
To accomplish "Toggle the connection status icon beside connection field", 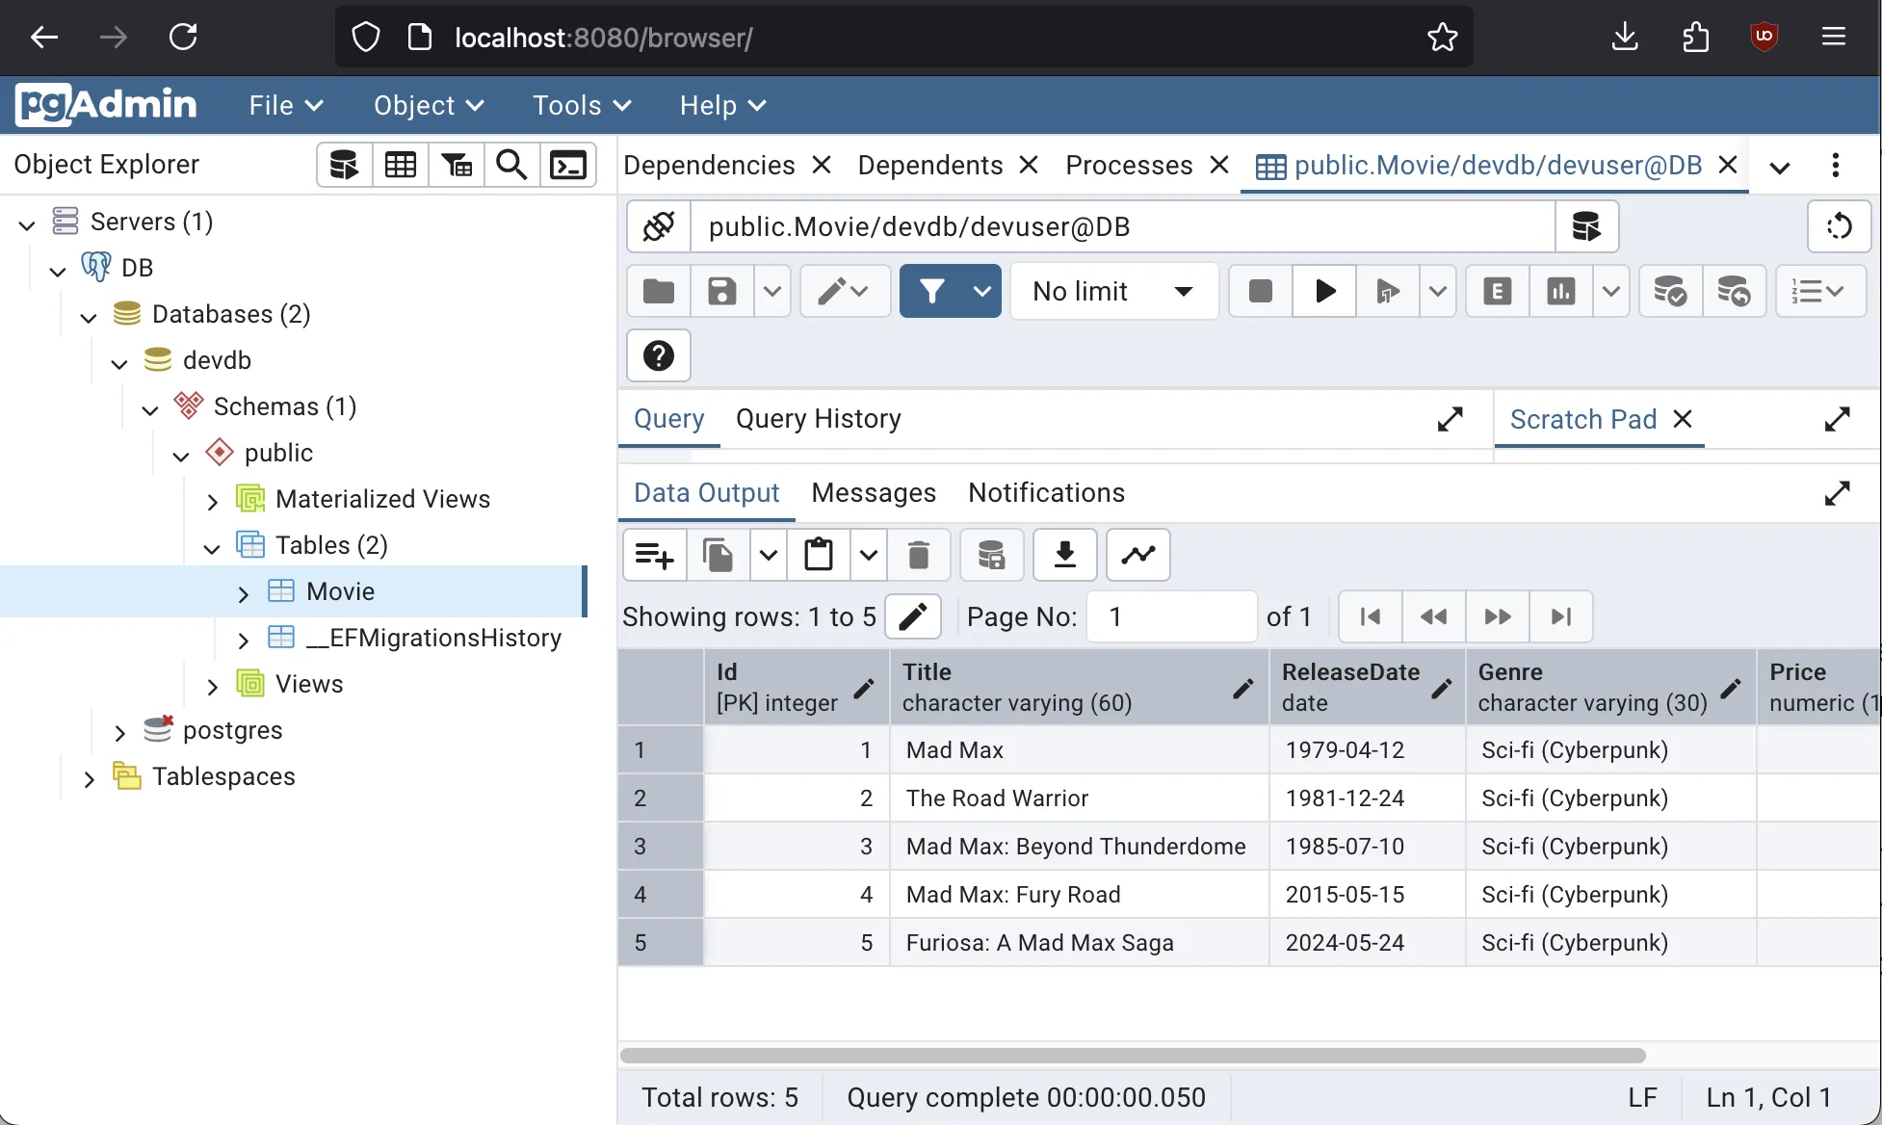I will pos(659,226).
